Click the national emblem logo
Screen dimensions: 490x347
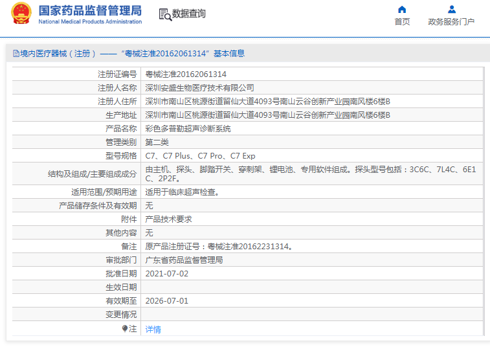tap(20, 14)
